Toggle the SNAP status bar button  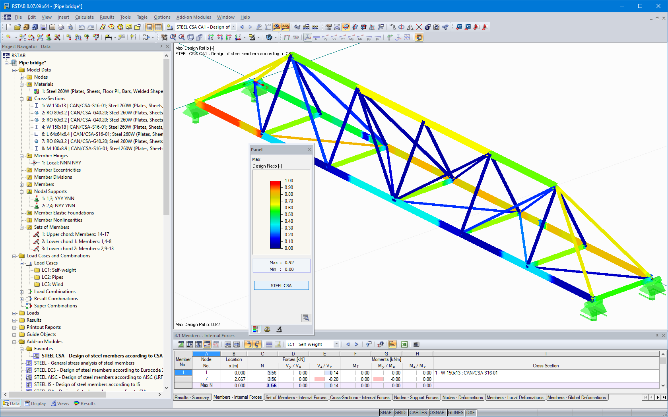(386, 413)
